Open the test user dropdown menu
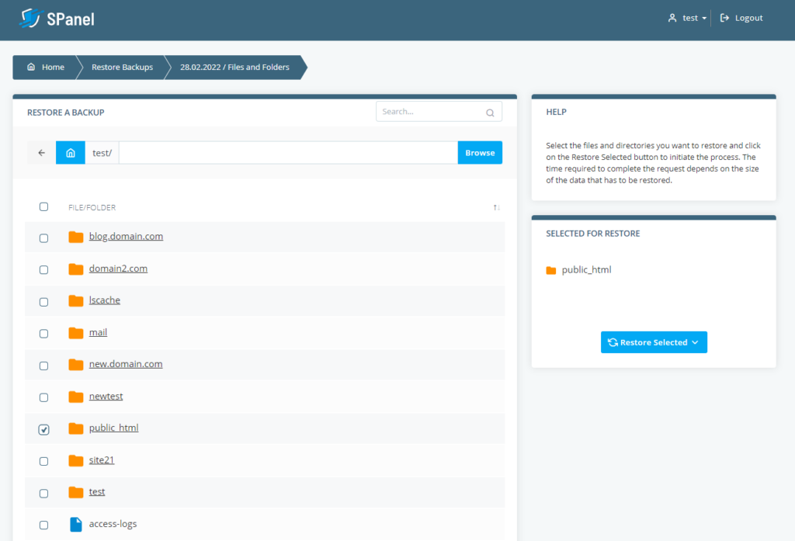This screenshot has width=795, height=541. coord(686,17)
